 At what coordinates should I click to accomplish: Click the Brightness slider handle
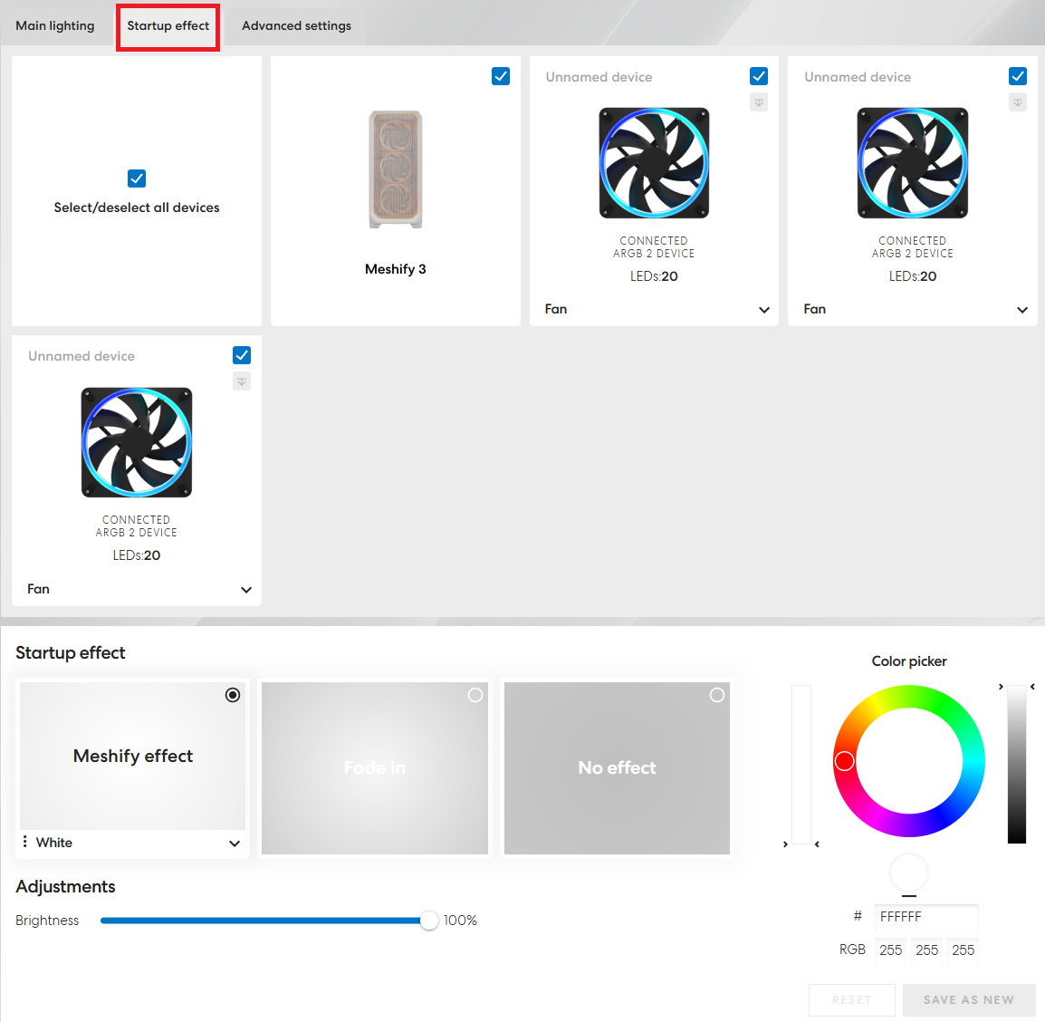click(429, 921)
